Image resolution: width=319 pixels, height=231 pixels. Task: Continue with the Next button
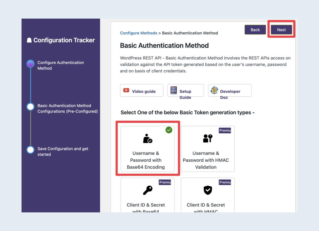[x=282, y=30]
